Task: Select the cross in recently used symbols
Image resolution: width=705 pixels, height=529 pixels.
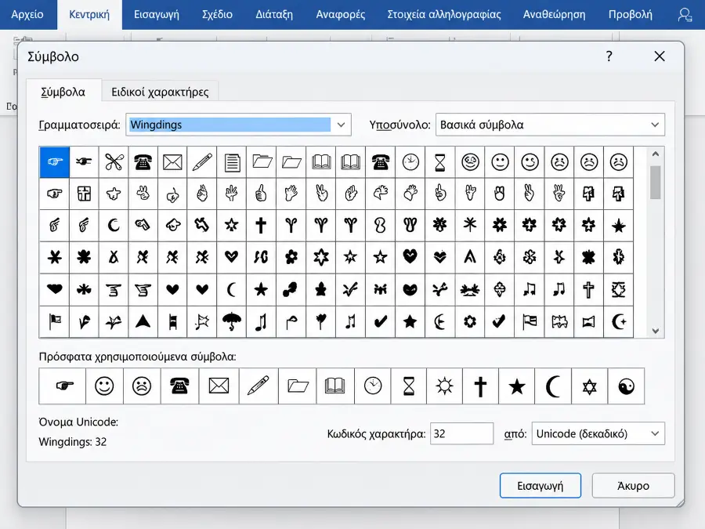Action: point(481,386)
